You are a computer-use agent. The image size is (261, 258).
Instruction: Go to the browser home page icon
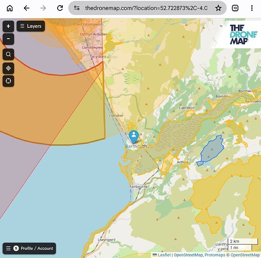click(10, 8)
